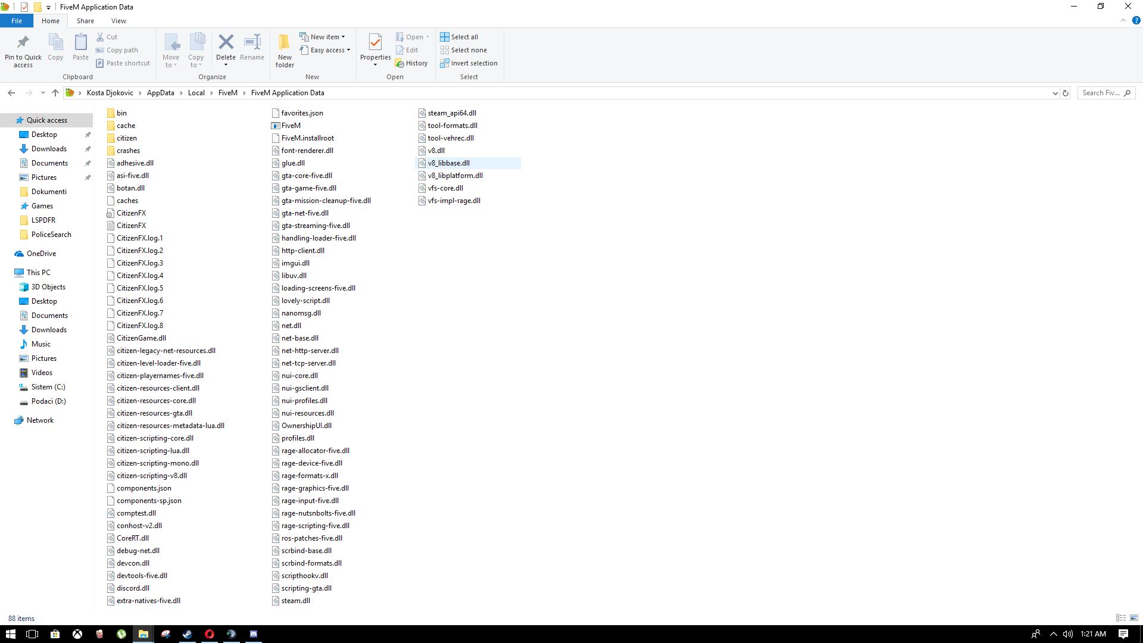Open LSPDFR folder in sidebar

tap(43, 220)
